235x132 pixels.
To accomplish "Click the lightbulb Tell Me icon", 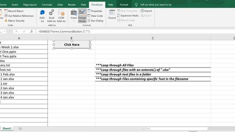I will click(x=136, y=5).
